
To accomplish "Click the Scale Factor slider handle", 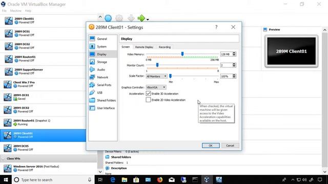I will click(x=171, y=76).
